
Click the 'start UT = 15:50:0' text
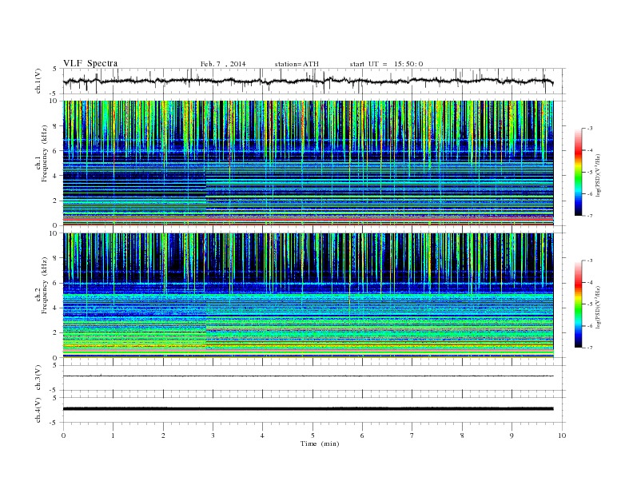pos(386,64)
